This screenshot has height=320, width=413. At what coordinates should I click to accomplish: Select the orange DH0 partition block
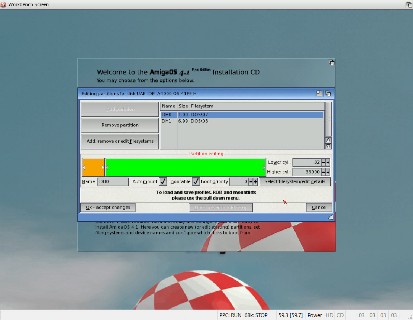pos(94,167)
